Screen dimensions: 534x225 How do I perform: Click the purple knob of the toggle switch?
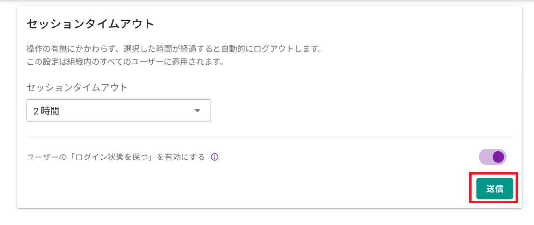click(x=498, y=157)
